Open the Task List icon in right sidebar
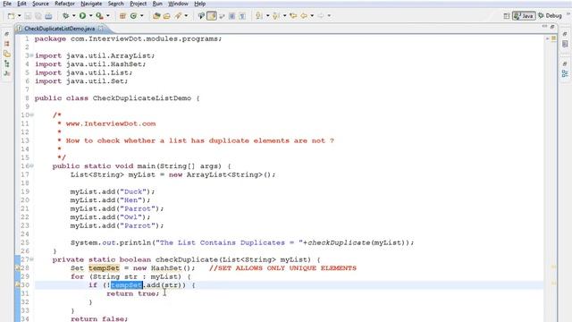 pos(565,44)
